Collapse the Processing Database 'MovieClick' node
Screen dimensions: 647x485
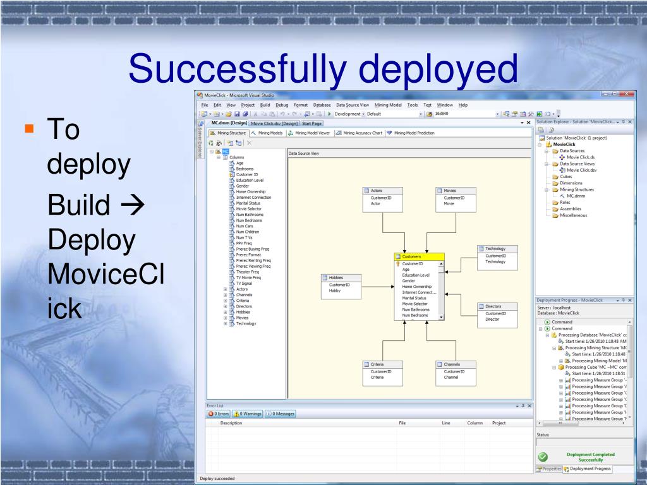[548, 335]
